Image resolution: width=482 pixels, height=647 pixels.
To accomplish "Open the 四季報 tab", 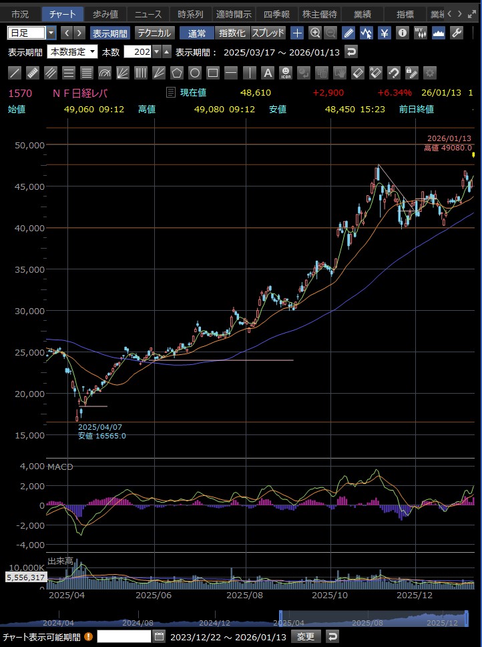I will coord(277,14).
